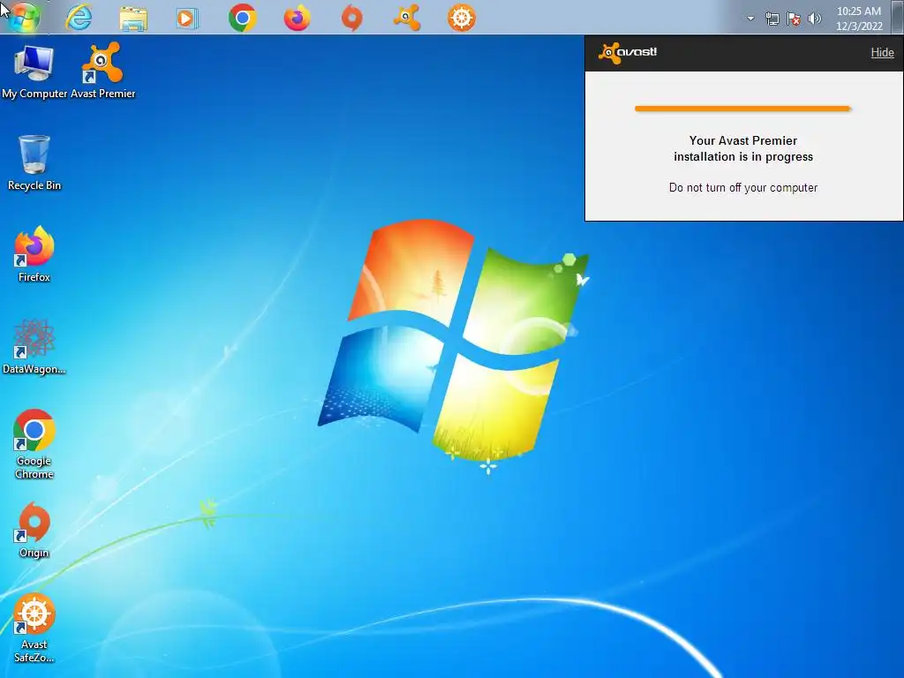Click 'Your Avast Premier installation is in progress'
This screenshot has height=678, width=904.
click(x=743, y=148)
